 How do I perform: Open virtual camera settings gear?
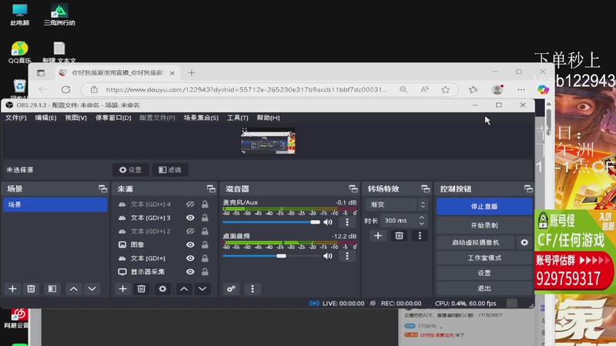pyautogui.click(x=524, y=242)
